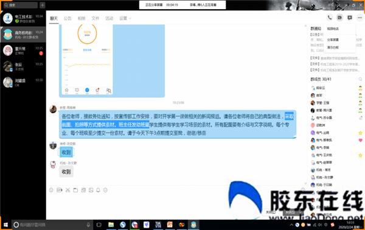This screenshot has width=365, height=230.
Task: Click member 机电-孙文静 in list
Action: 336,178
